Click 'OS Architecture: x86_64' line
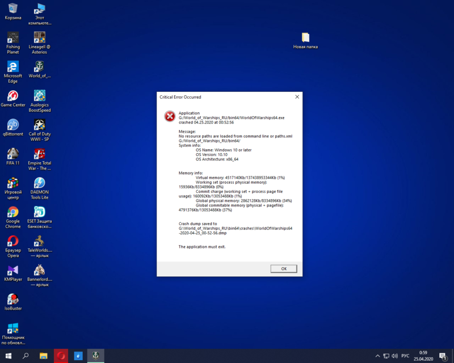The image size is (454, 363). click(217, 159)
